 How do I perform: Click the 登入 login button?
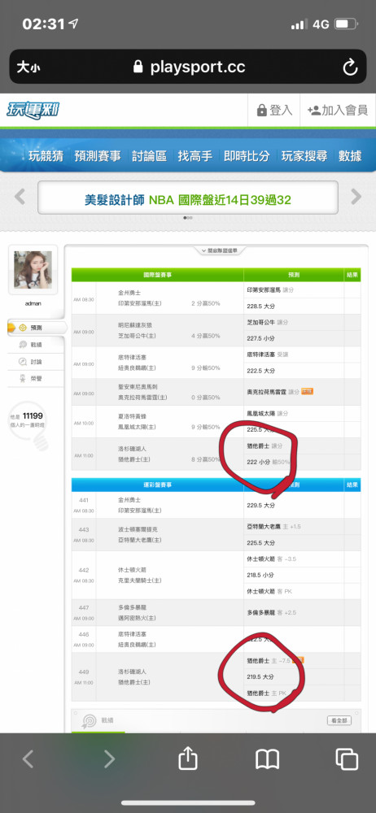tap(275, 110)
